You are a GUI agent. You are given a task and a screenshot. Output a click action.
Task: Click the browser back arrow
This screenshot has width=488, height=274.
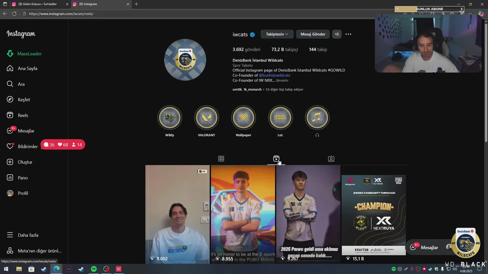click(x=5, y=14)
